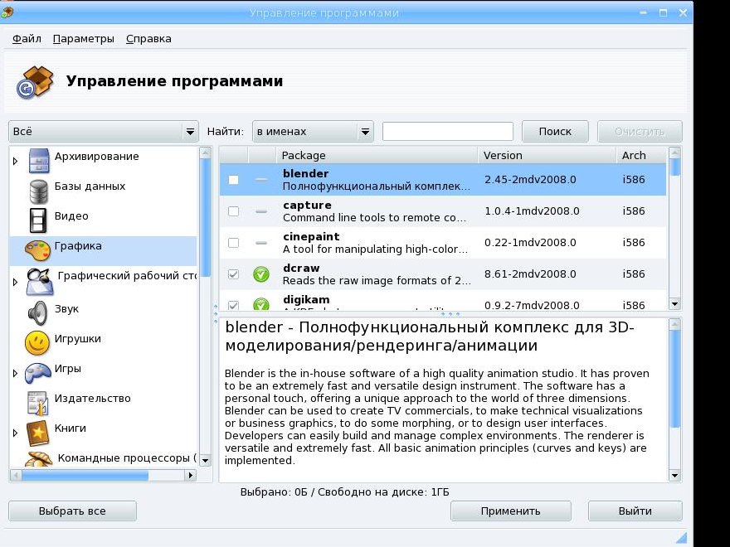Screen dimensions: 730x547
Task: Click the category list scroll-down arrow
Action: [206, 461]
